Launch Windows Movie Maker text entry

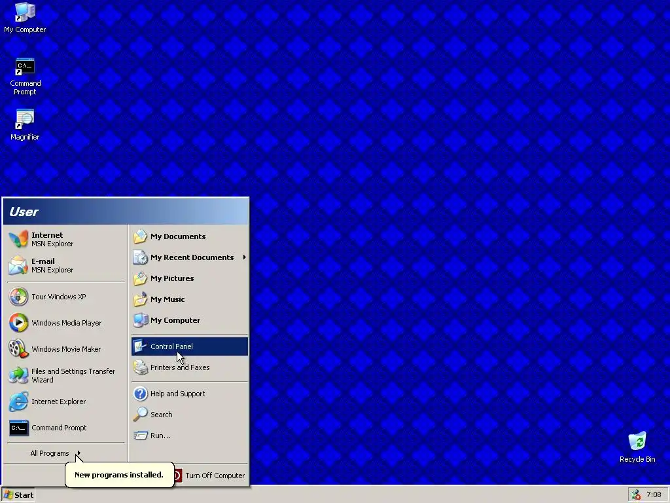[66, 349]
